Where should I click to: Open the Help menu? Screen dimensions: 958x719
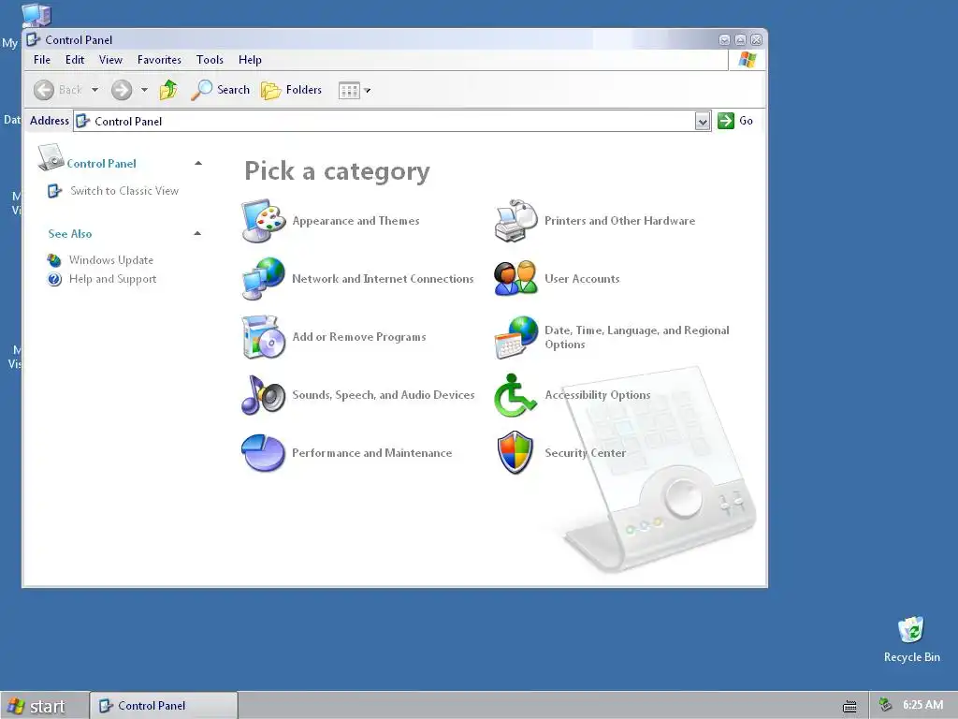(x=250, y=59)
